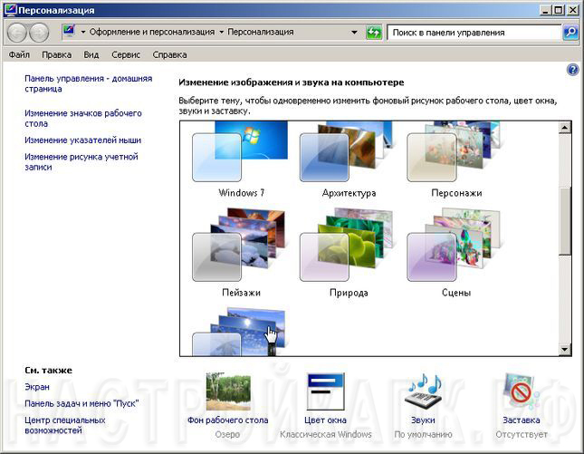The height and width of the screenshot is (454, 584).
Task: Click the control panel icon in address bar
Action: click(70, 31)
